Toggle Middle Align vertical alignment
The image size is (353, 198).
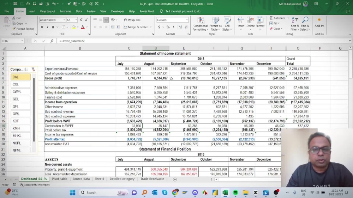coord(100,20)
